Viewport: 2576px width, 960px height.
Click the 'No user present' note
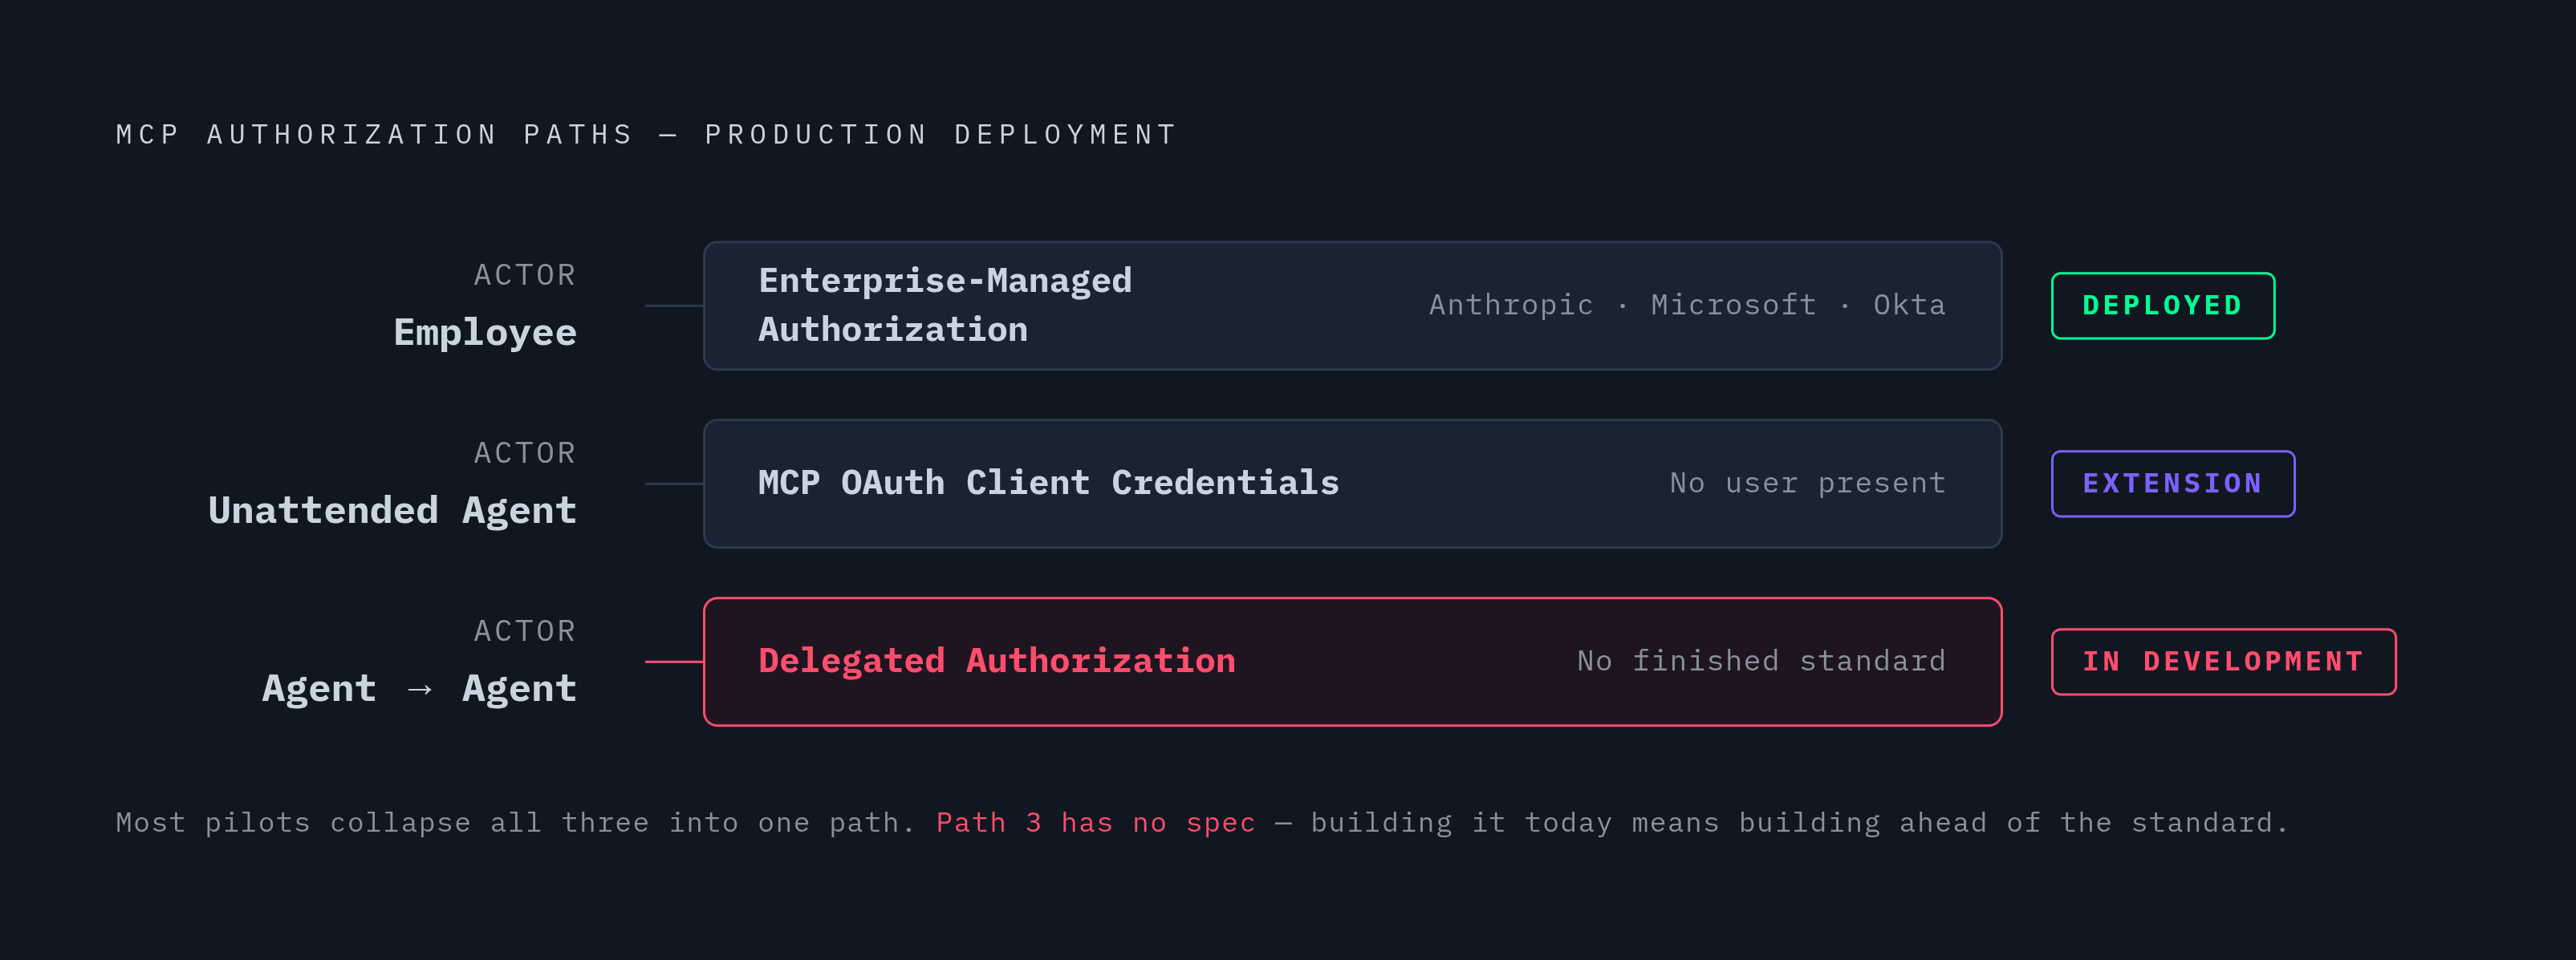(x=1808, y=484)
